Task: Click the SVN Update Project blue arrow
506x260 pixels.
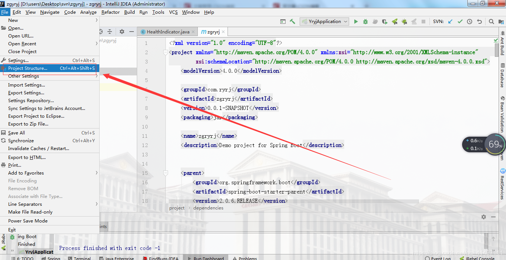Action: (x=450, y=22)
